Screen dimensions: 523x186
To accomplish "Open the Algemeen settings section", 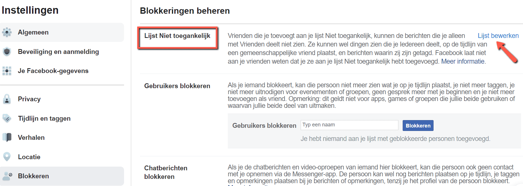I will point(62,32).
